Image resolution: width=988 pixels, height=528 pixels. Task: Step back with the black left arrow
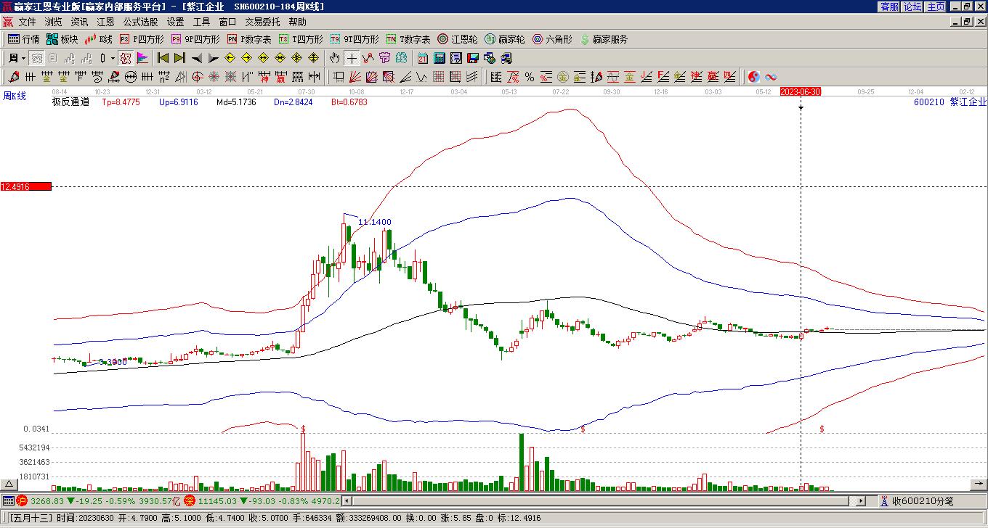pyautogui.click(x=196, y=58)
